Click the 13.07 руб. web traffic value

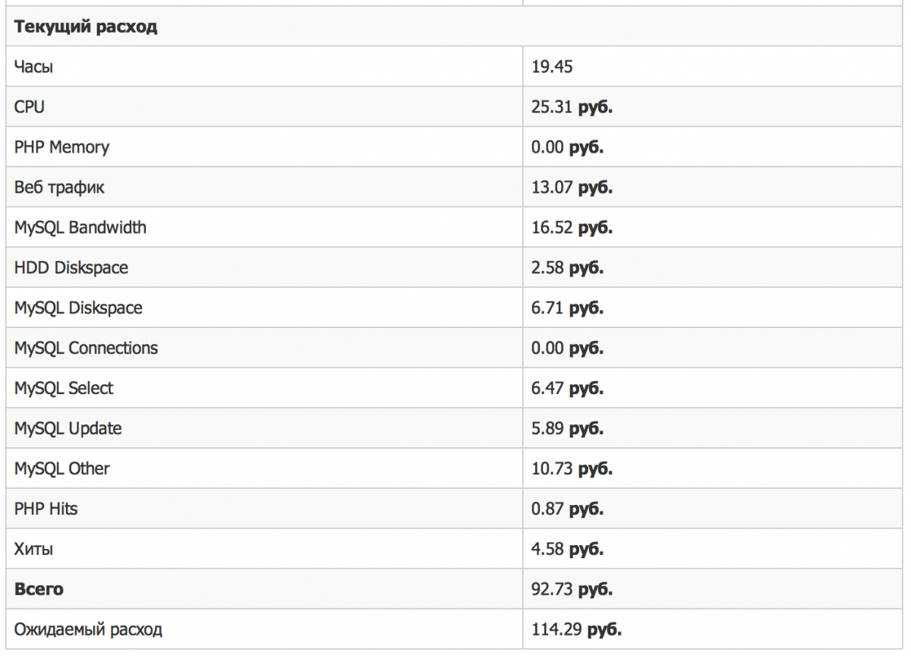[572, 188]
